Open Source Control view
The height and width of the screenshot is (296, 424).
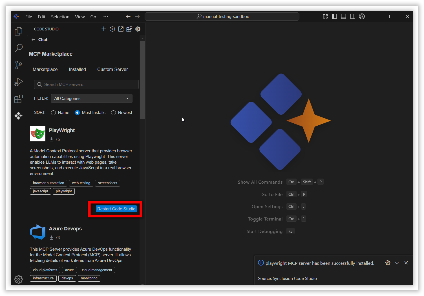(x=19, y=65)
